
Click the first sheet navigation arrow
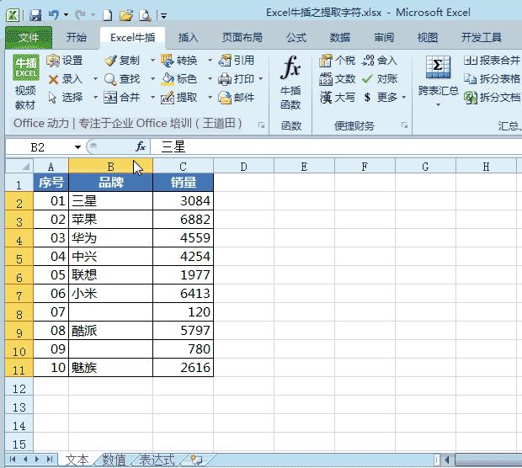(x=13, y=460)
